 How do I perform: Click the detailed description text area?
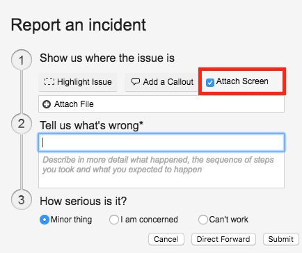coord(161,170)
